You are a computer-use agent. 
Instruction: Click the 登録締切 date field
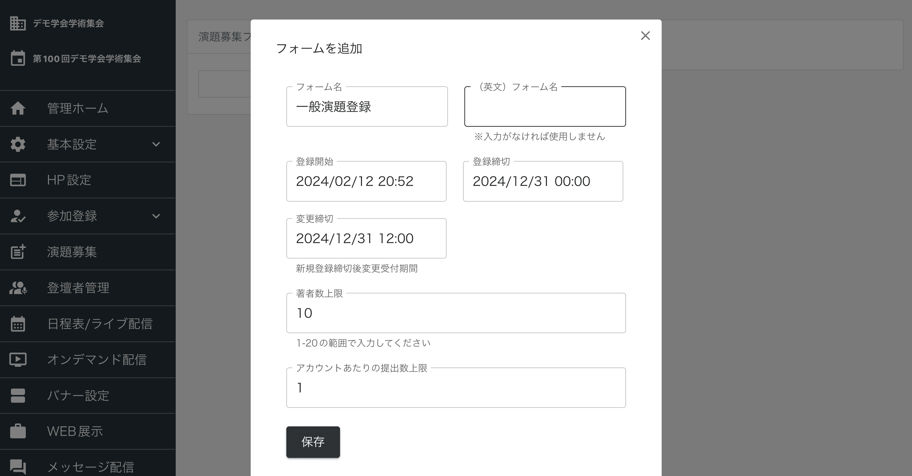point(543,181)
